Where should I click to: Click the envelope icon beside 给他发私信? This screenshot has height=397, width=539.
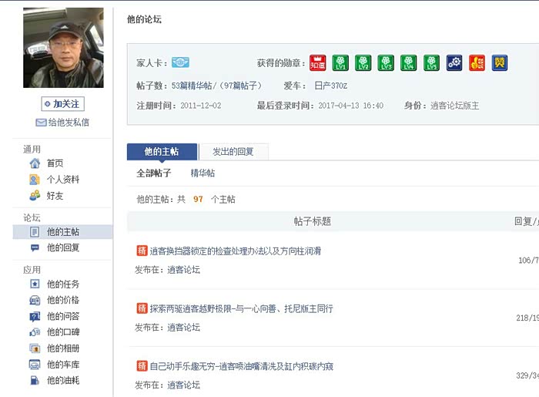(41, 123)
